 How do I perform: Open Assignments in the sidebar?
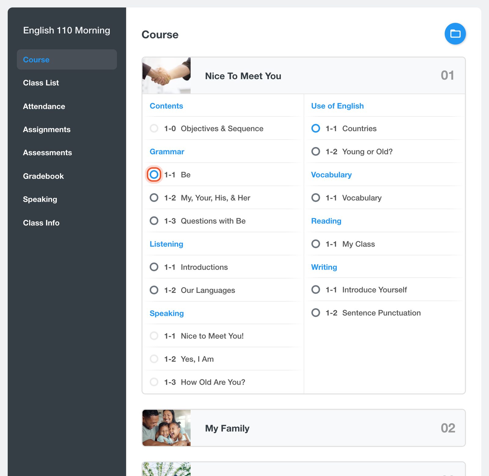(x=47, y=130)
